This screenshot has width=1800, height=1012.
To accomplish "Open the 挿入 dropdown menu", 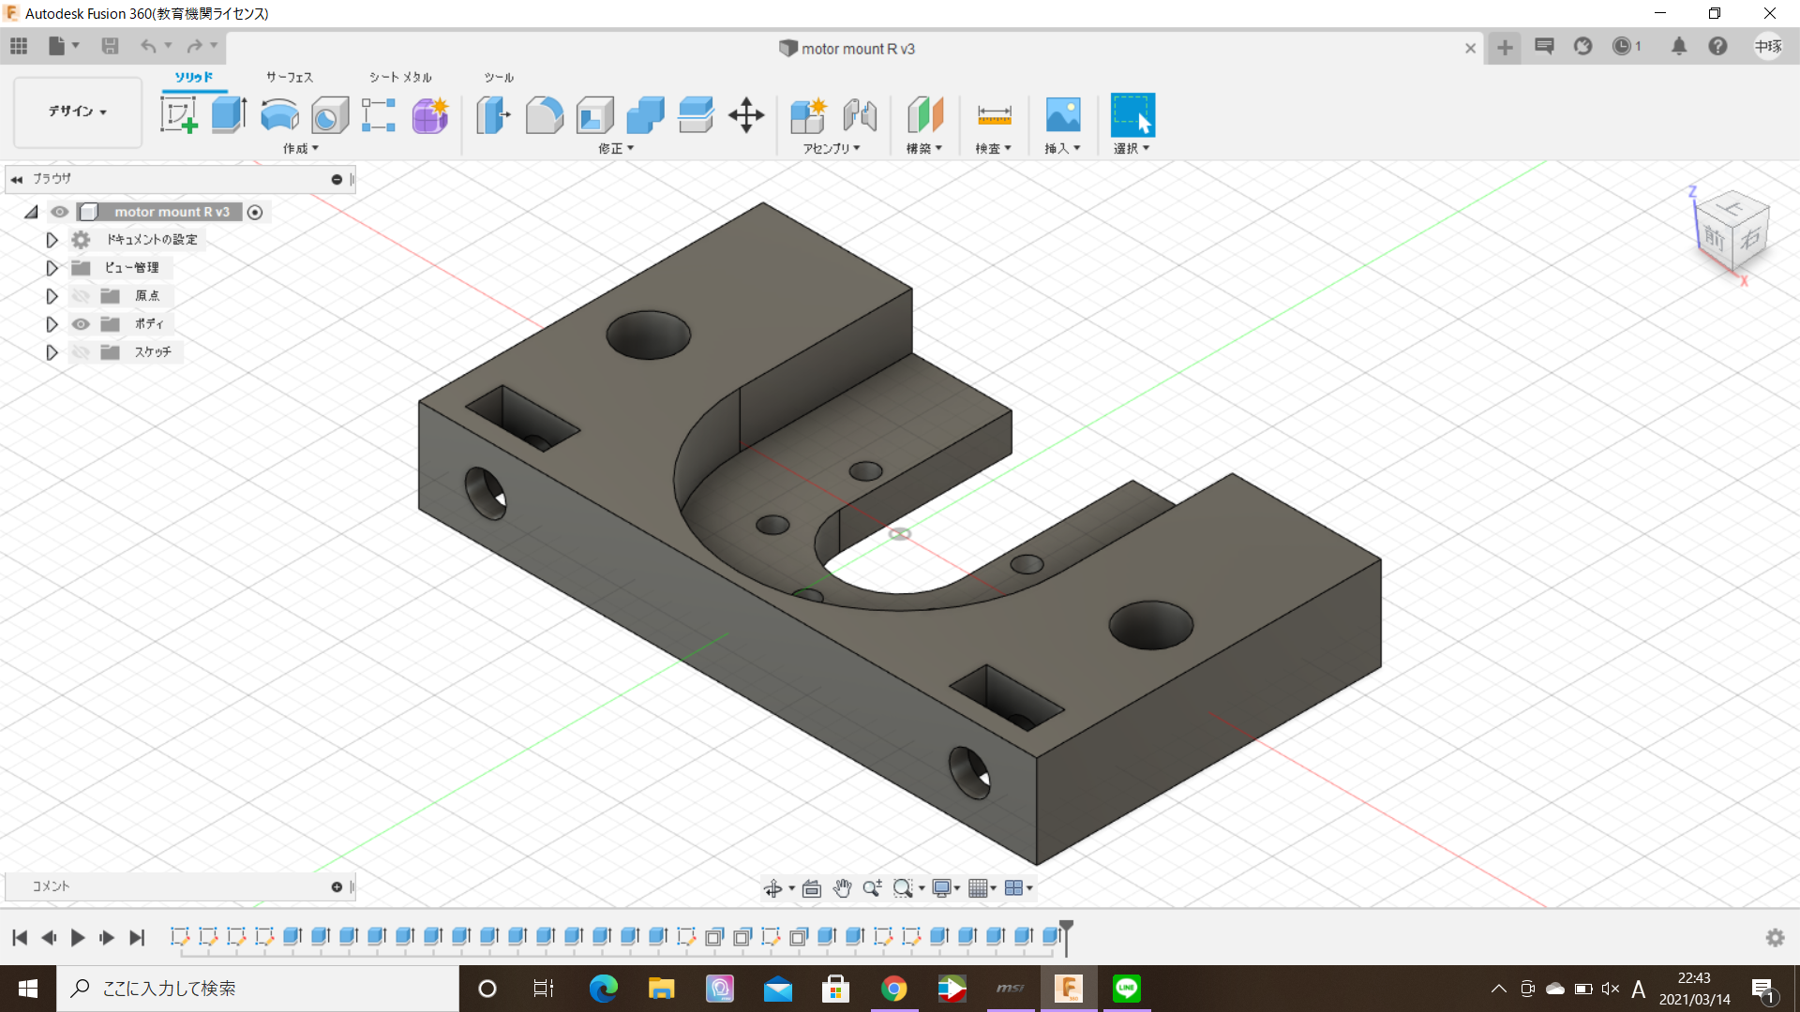I will (1063, 149).
